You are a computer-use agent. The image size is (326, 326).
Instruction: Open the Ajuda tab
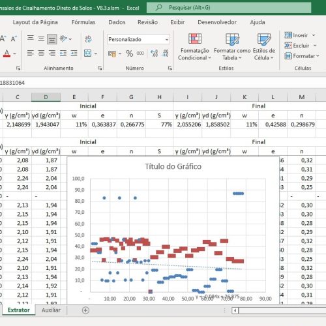click(258, 22)
